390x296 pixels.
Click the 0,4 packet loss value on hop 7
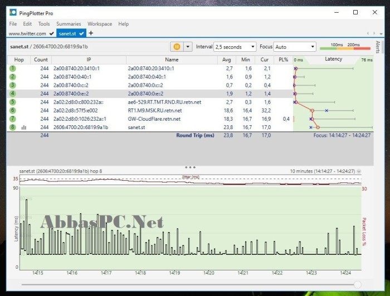[x=286, y=119]
